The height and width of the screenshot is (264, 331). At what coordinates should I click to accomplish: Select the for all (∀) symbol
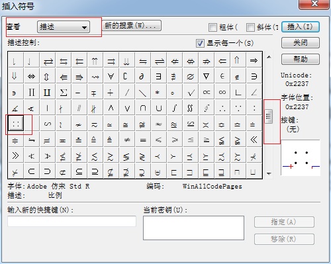(x=111, y=76)
